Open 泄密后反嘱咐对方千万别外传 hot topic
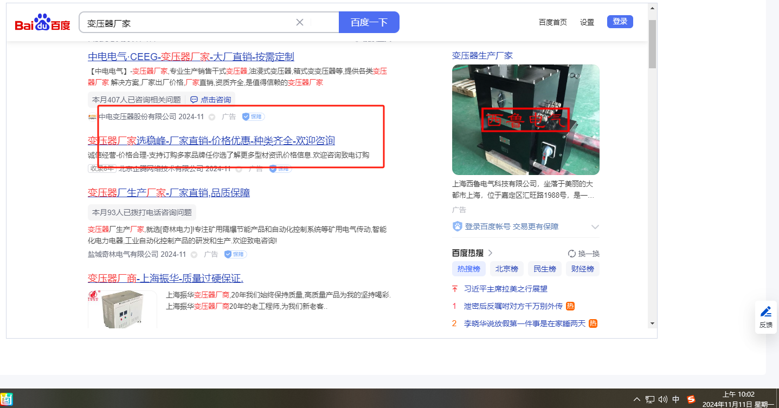Viewport: 779px width, 408px height. coord(513,306)
